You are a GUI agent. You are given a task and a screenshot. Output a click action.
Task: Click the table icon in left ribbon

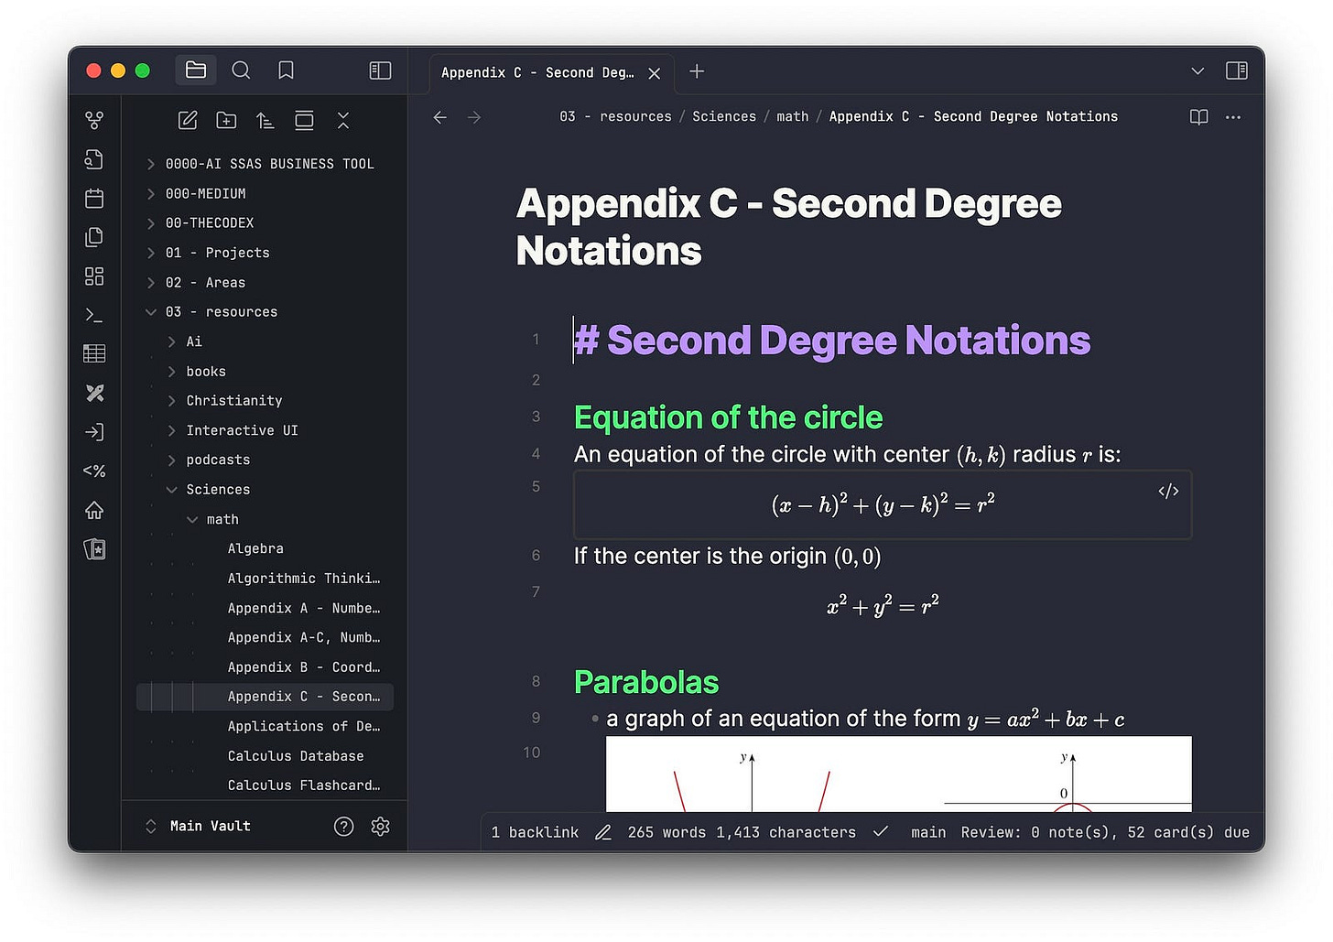94,353
